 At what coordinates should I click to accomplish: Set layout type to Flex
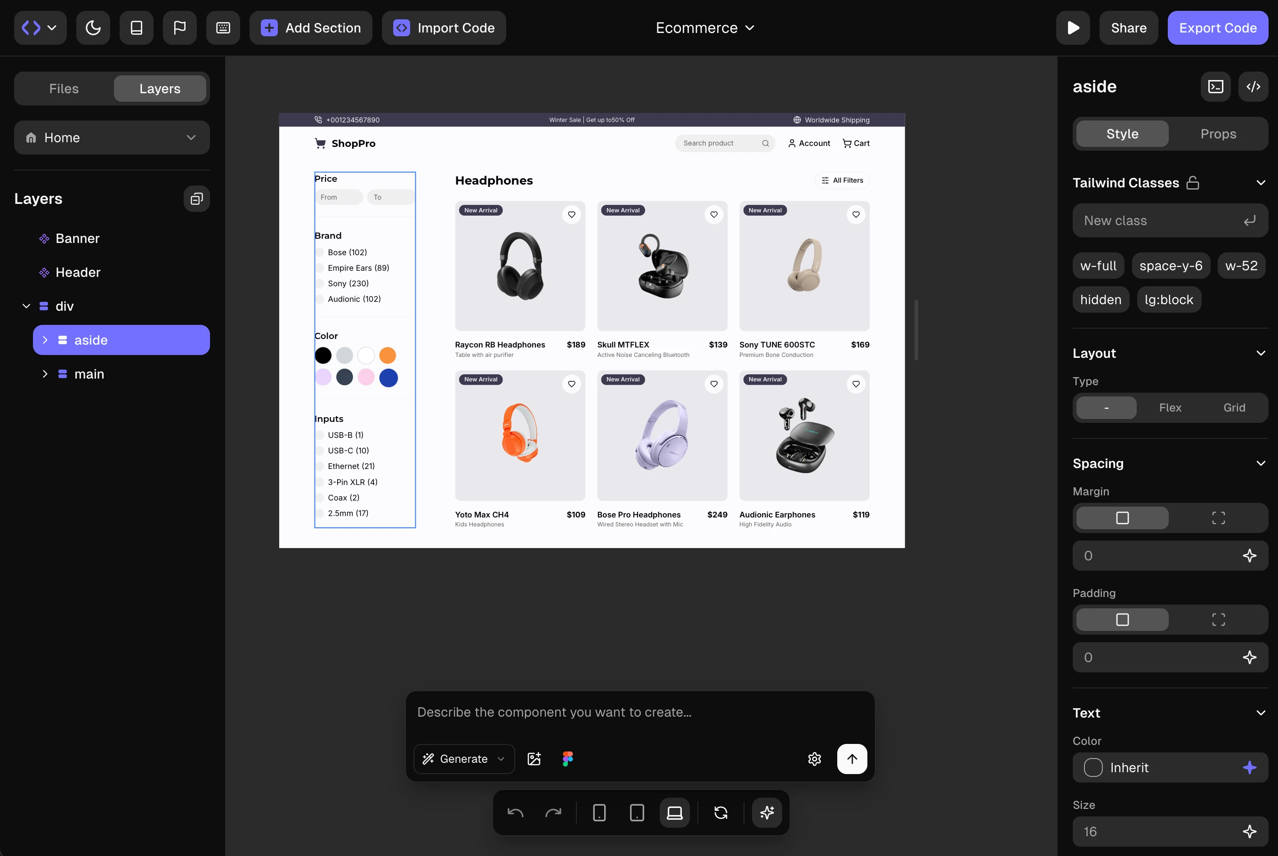[1170, 408]
